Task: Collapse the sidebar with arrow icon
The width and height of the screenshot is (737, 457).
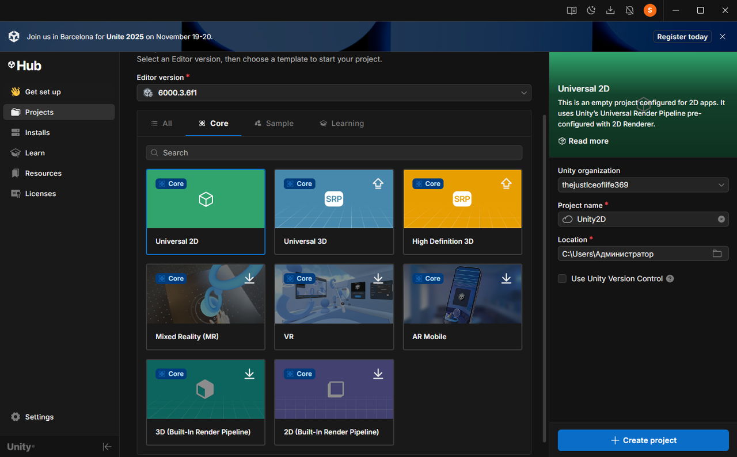Action: point(107,447)
